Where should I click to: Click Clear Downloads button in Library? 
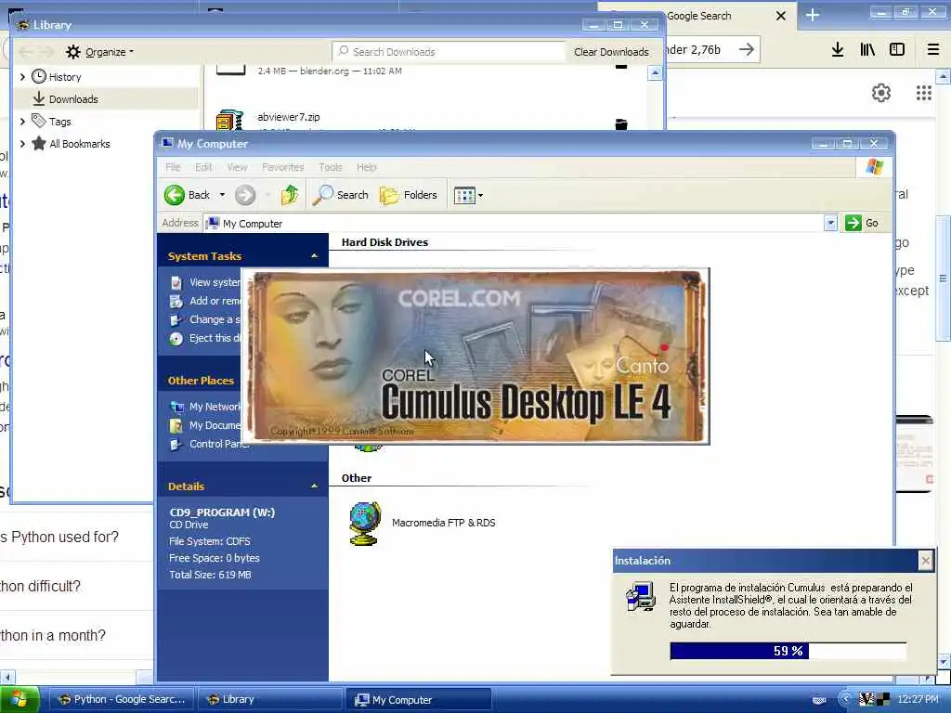click(x=611, y=52)
